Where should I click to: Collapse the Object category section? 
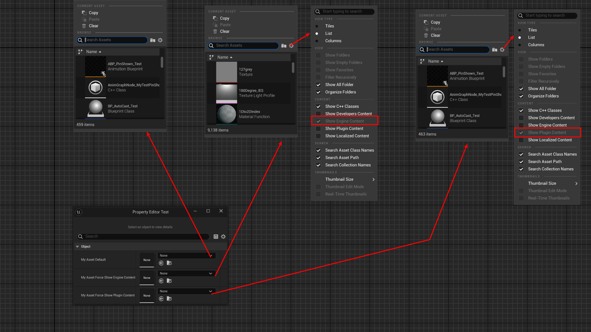point(78,247)
